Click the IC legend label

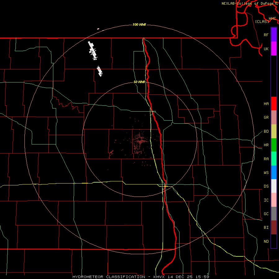(266, 200)
